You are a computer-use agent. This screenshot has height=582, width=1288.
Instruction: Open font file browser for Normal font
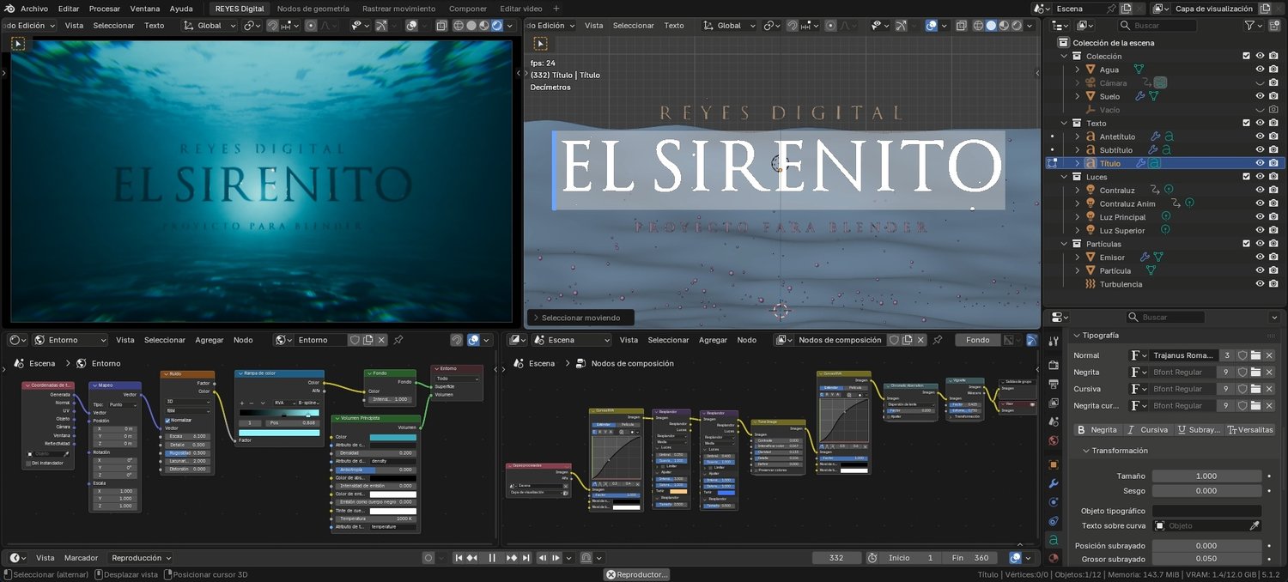(x=1255, y=355)
